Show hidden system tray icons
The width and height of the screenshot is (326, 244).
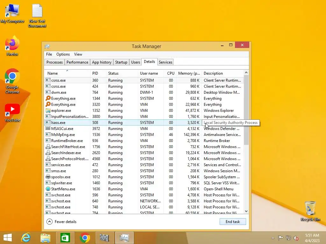[273, 238]
